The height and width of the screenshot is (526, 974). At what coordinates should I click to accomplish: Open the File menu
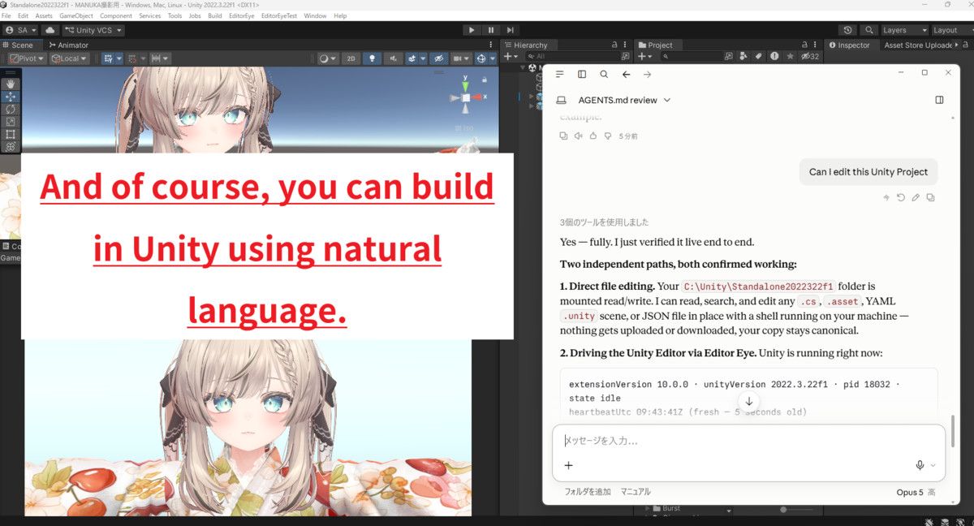coord(6,15)
